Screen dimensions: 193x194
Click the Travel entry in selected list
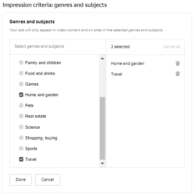(117, 74)
